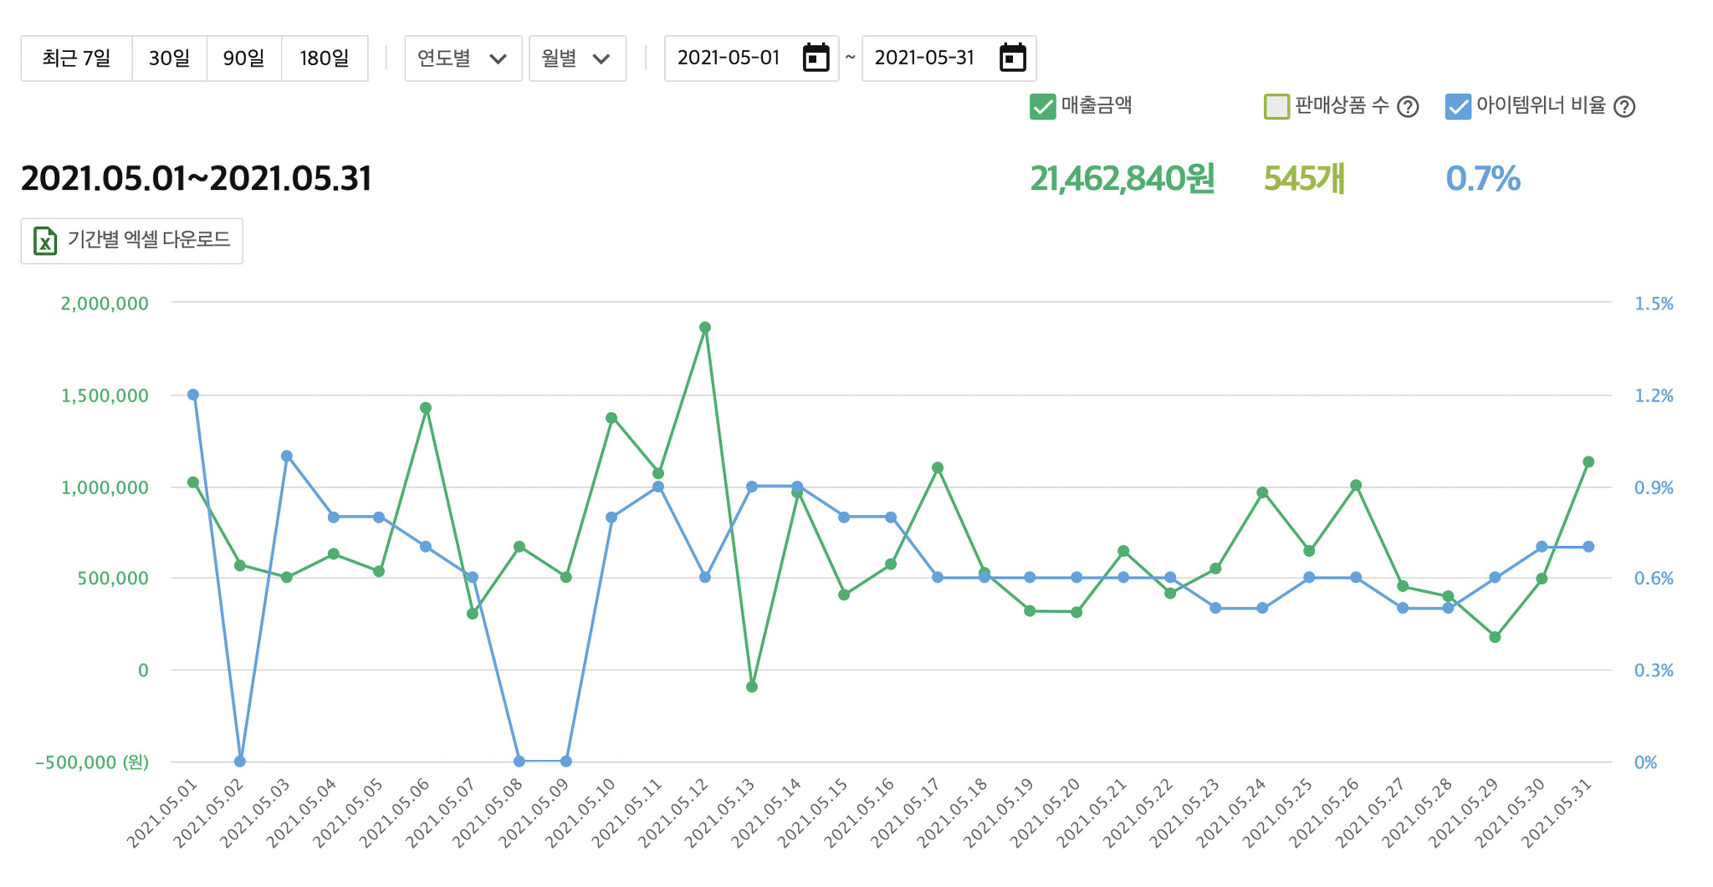Enable the 판매상품 수 checkbox
The height and width of the screenshot is (887, 1713).
coord(1276,107)
